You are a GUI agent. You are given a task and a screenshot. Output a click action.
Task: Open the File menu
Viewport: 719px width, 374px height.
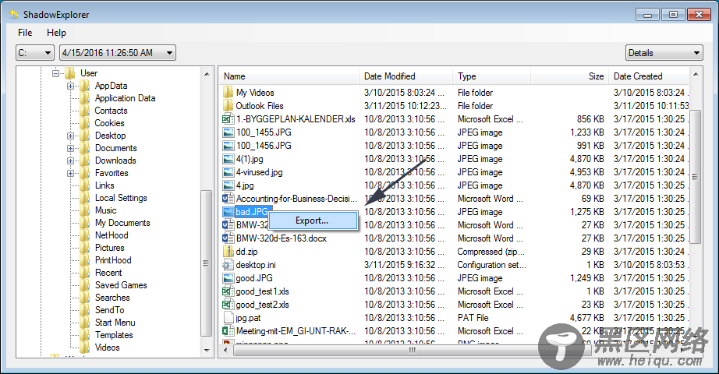point(25,33)
